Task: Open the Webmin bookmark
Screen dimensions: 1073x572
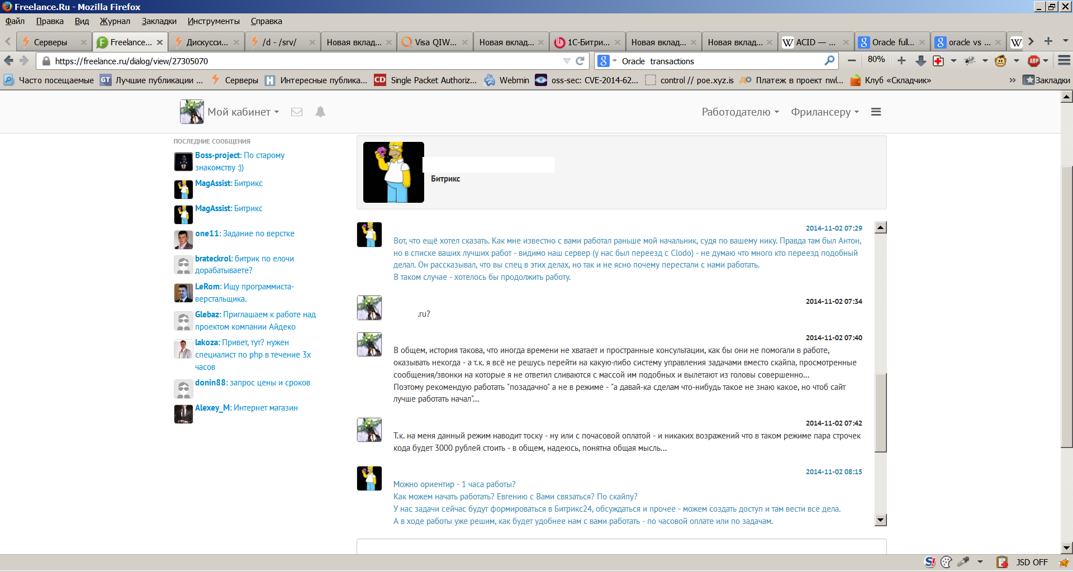Action: (507, 80)
